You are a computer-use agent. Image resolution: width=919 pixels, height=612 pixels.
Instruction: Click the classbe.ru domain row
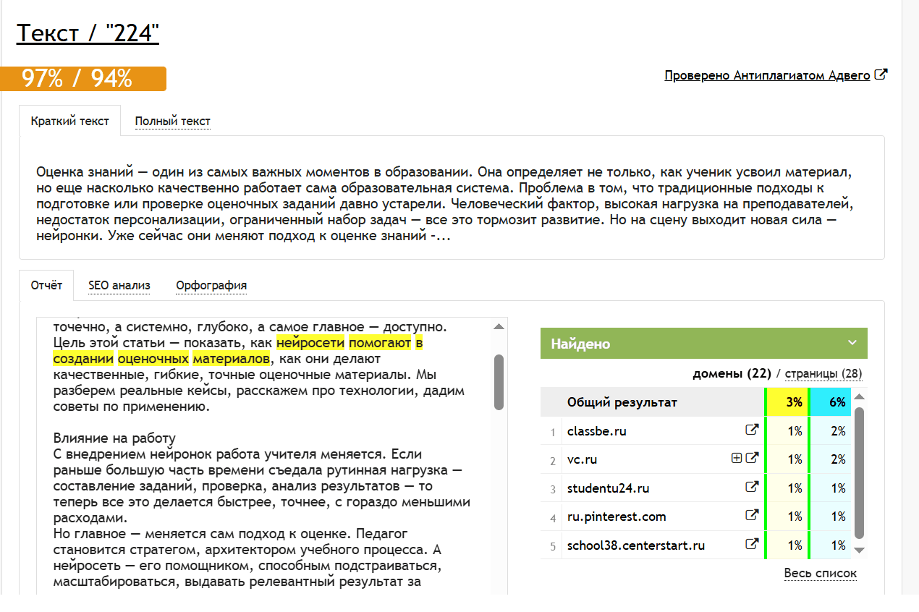(695, 430)
